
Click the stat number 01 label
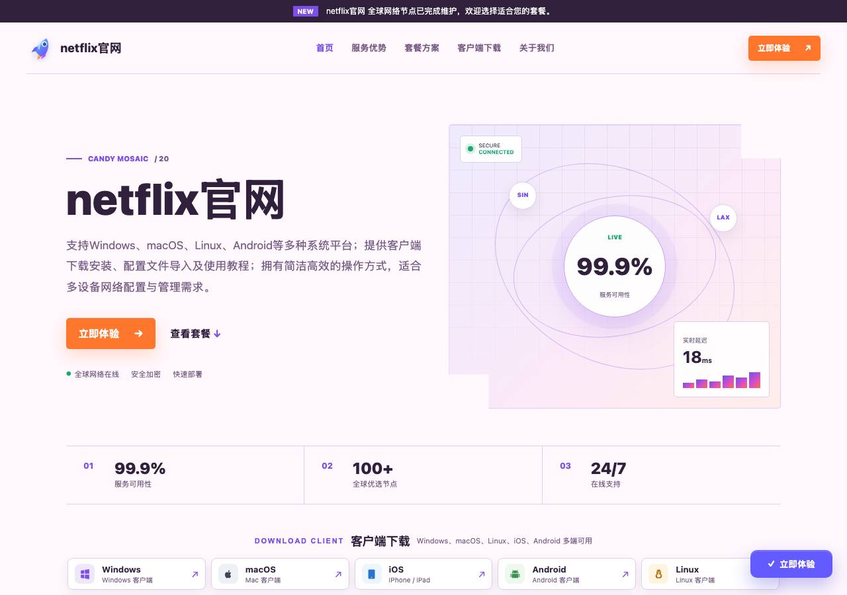tap(89, 466)
